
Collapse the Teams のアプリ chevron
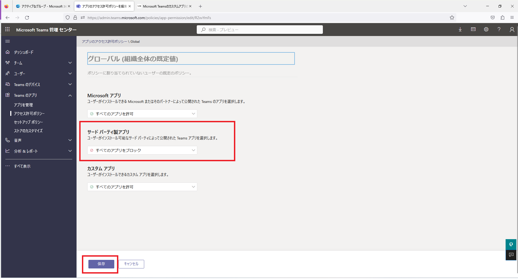click(x=70, y=95)
